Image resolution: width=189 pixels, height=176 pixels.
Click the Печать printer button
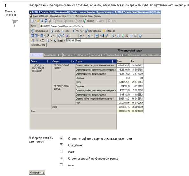point(55,31)
